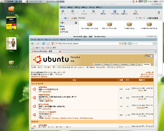Switch to the Planet tab on forum page
Screen dimensions: 164x131
(x=107, y=64)
